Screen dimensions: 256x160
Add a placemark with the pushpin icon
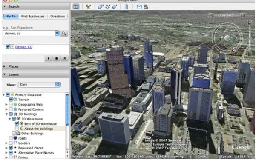(88, 7)
